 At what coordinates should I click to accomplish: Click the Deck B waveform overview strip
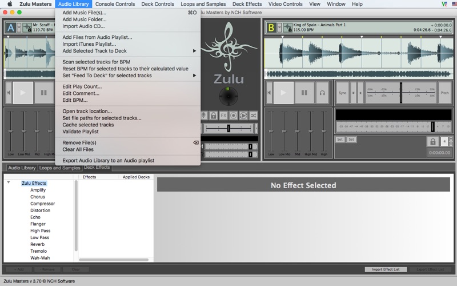coord(359,74)
